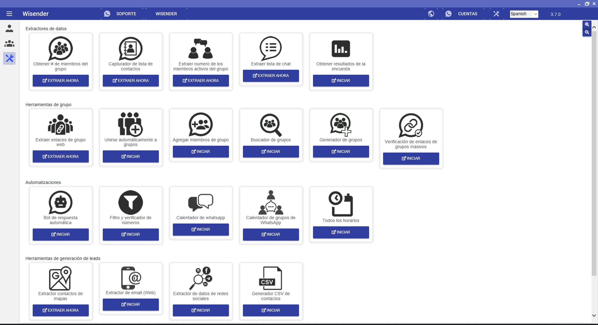Click the WhatsApp warmer chat bubbles icon
Viewport: 598px width, 325px height.
coord(201,202)
